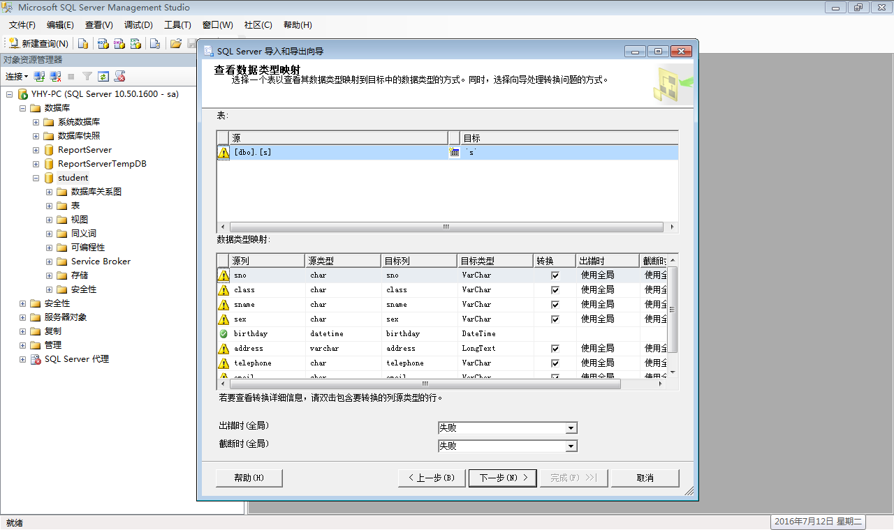Click the YHY-PC server icon in the tree
The height and width of the screenshot is (530, 894).
pos(23,94)
